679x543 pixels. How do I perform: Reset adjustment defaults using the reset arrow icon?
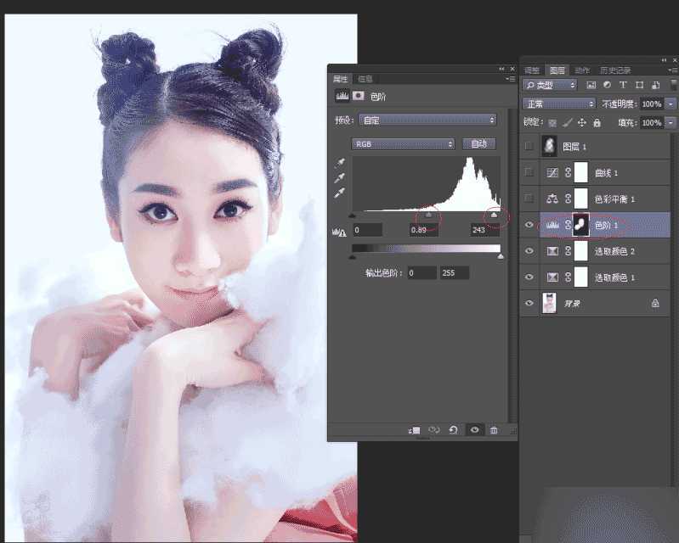click(x=454, y=429)
